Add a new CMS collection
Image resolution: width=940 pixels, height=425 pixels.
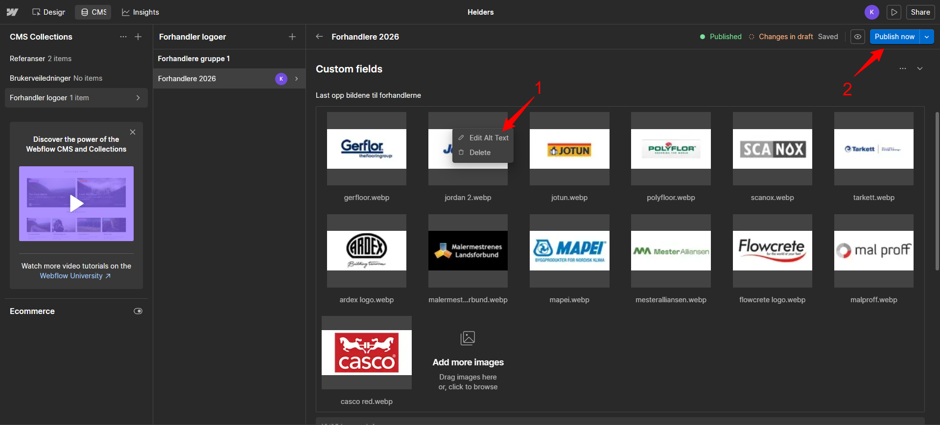pyautogui.click(x=138, y=37)
